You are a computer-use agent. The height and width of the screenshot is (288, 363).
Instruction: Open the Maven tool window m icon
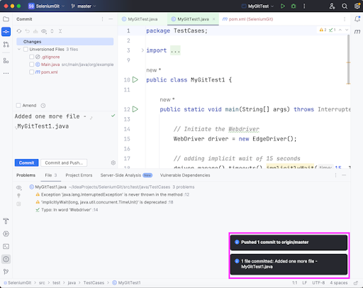(357, 31)
